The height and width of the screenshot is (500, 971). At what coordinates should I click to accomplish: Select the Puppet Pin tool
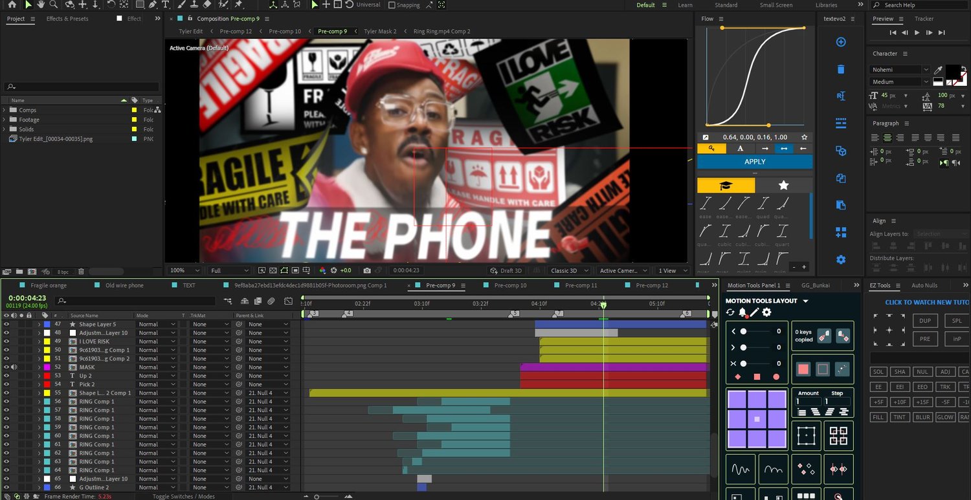coord(238,5)
